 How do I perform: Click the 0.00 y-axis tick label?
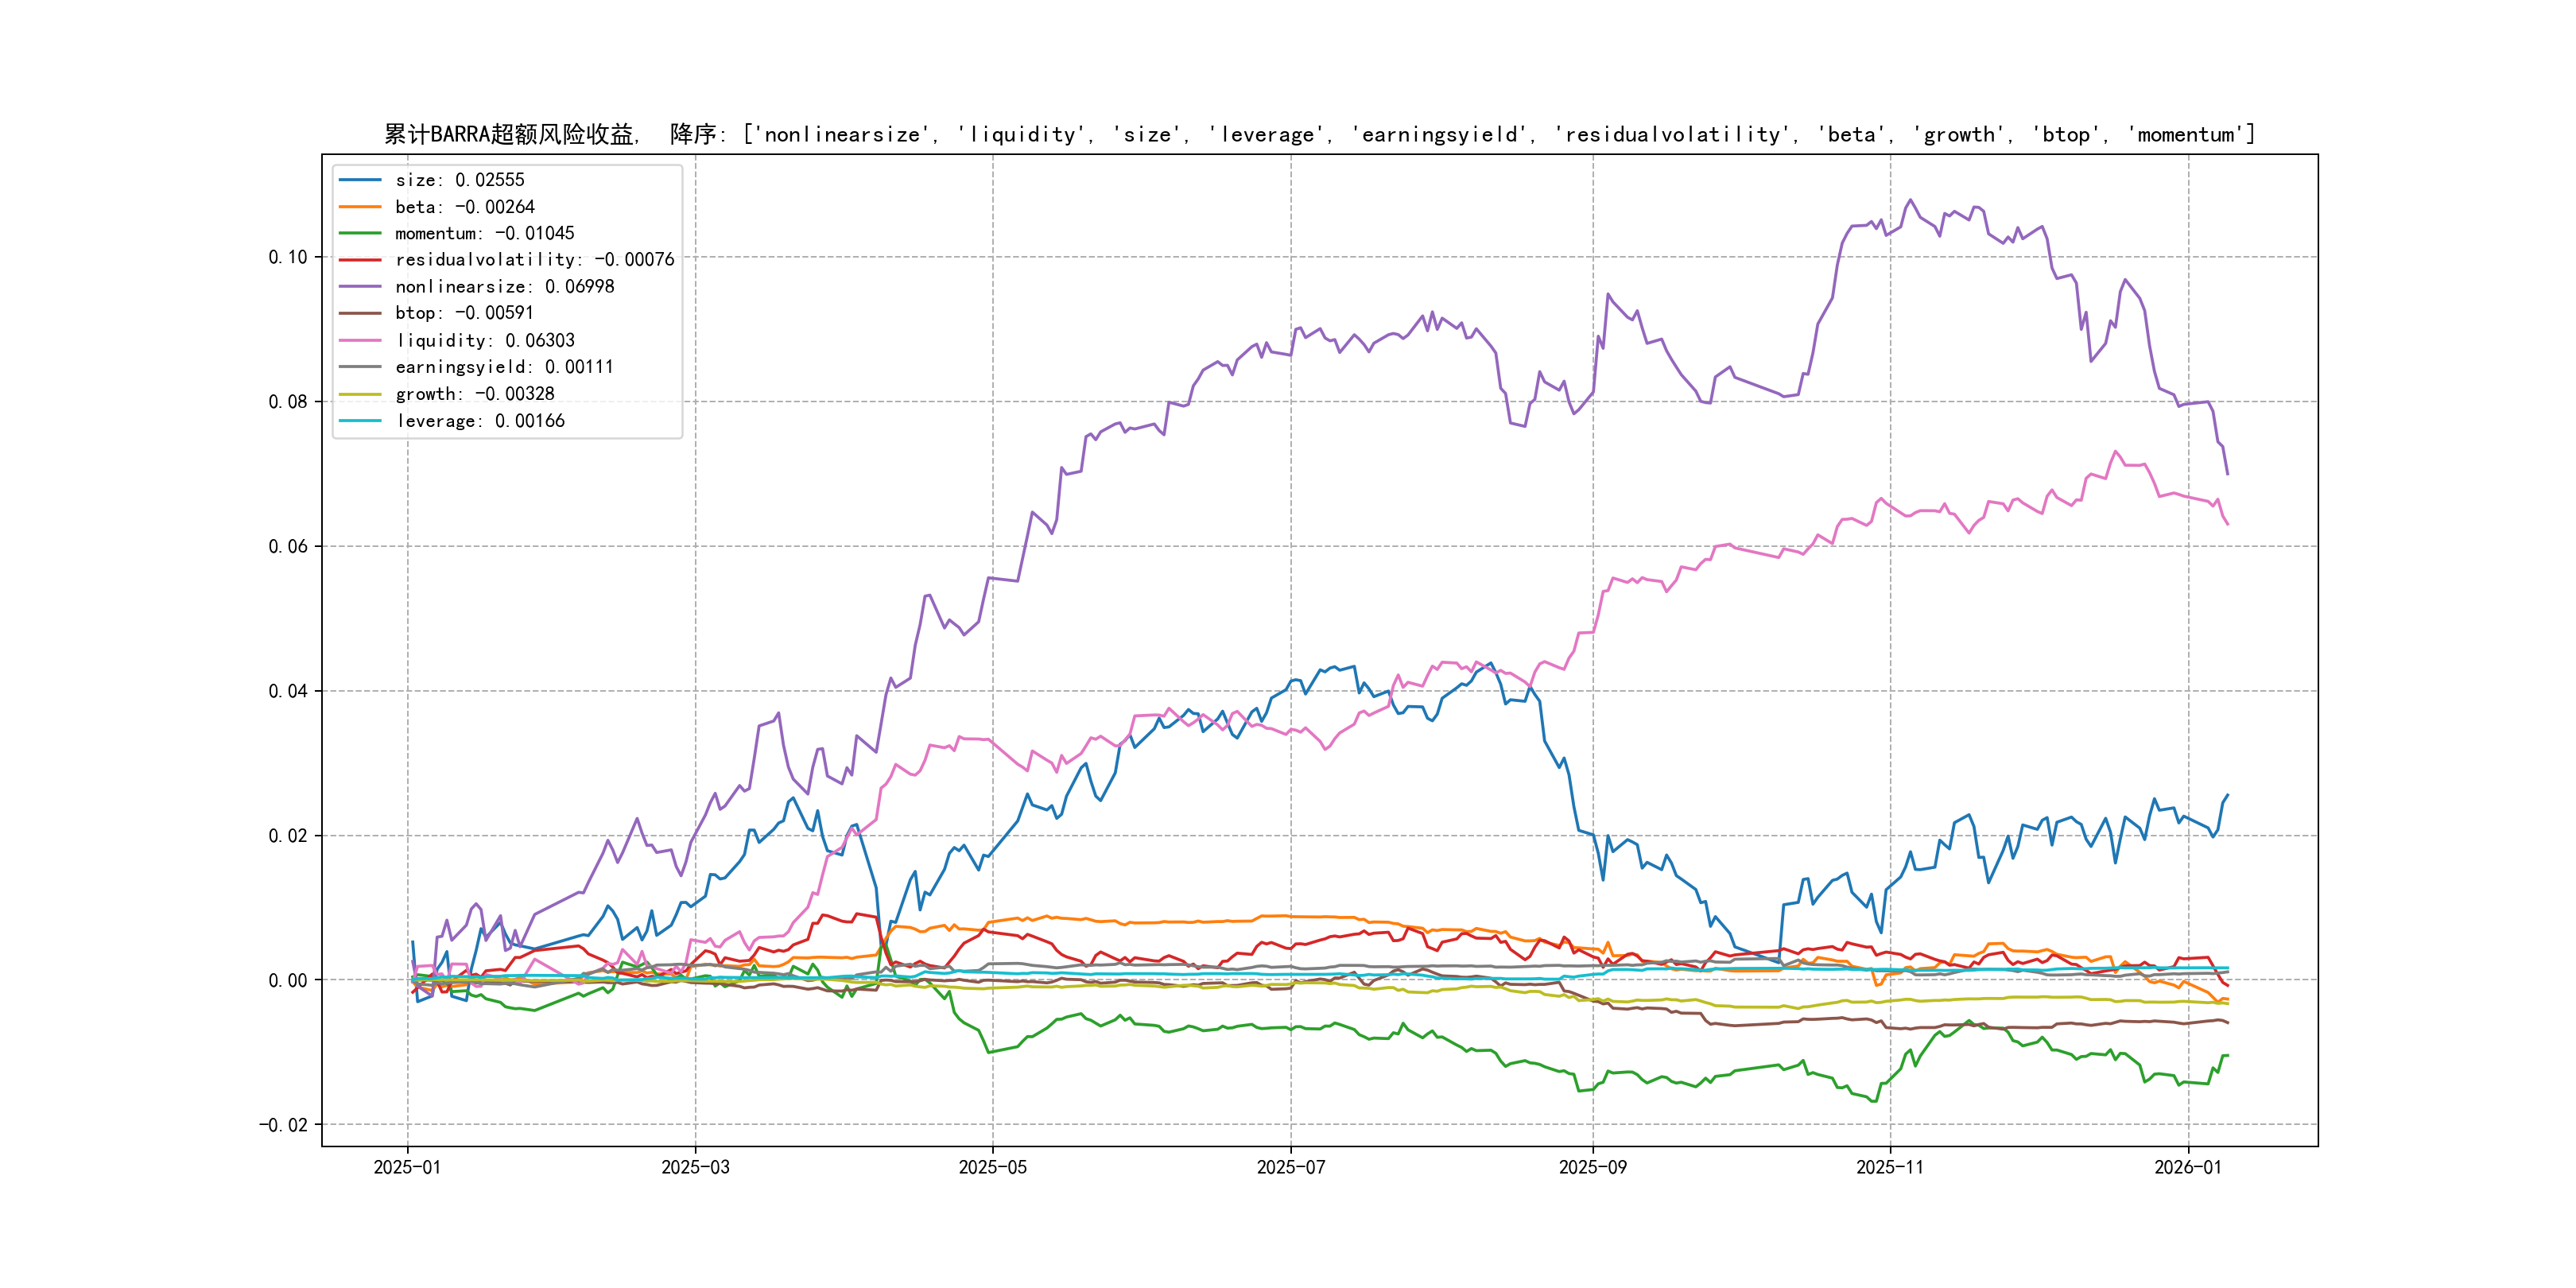point(287,980)
